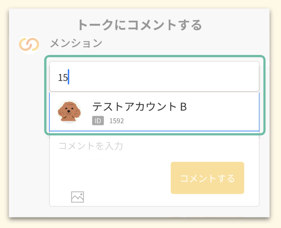Click the user ID number 1592

pyautogui.click(x=116, y=121)
